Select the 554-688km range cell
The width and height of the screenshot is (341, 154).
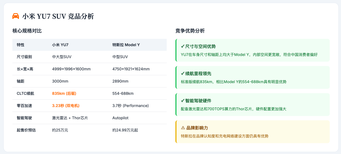[x=123, y=94]
